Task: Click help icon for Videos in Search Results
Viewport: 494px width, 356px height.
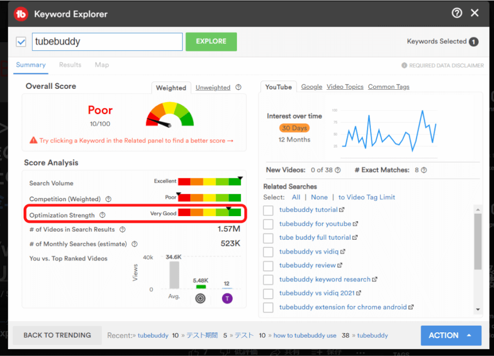Action: click(123, 229)
